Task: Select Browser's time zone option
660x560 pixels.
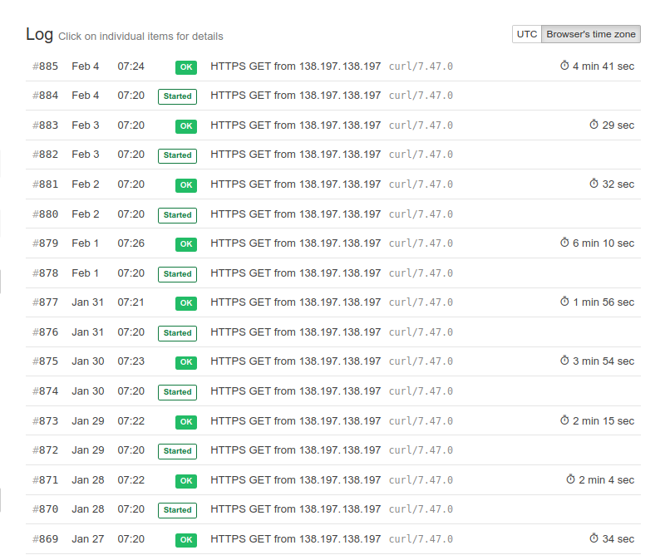Action: tap(590, 34)
